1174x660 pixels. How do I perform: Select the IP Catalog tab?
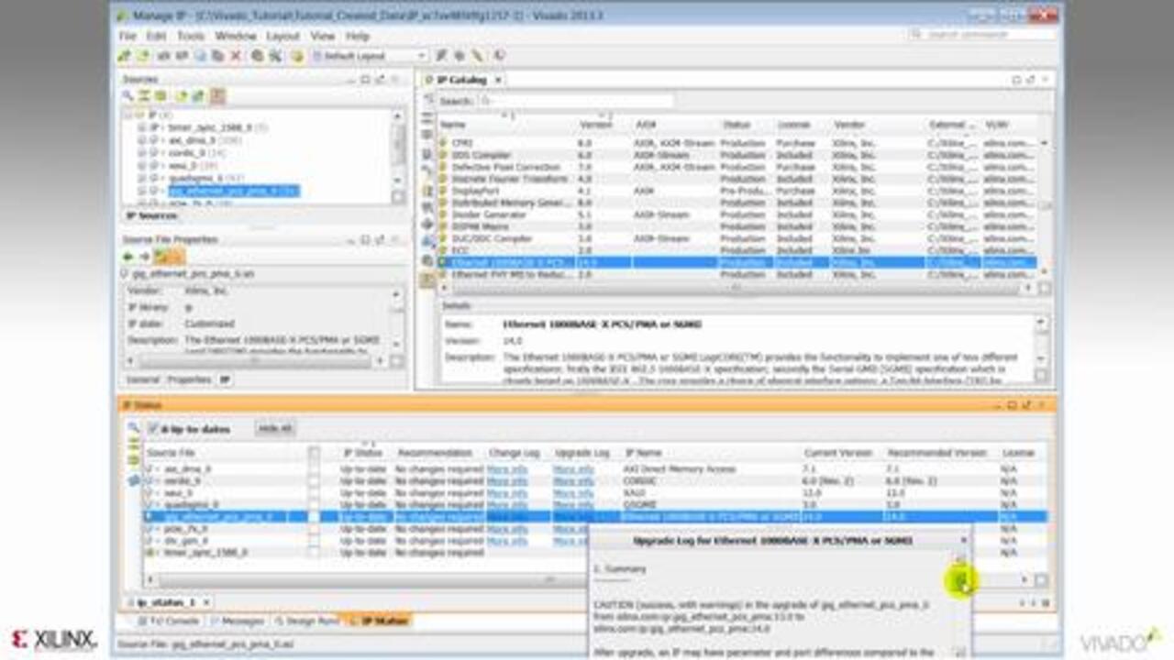461,80
